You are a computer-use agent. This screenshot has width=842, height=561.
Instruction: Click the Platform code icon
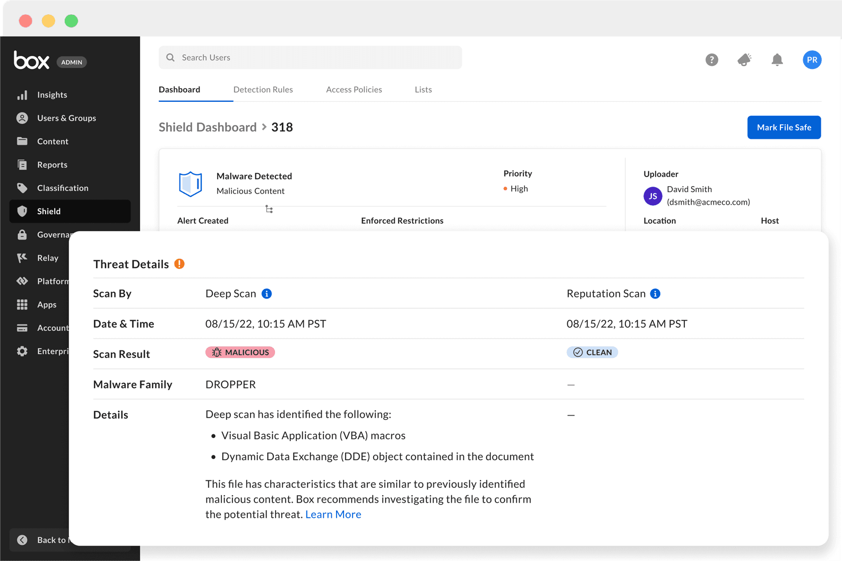coord(22,281)
